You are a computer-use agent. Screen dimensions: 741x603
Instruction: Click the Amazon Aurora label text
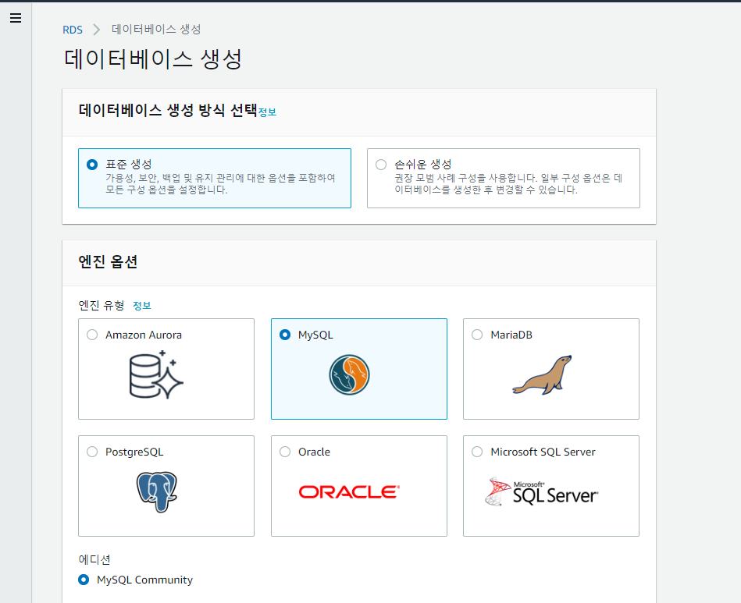tap(144, 335)
